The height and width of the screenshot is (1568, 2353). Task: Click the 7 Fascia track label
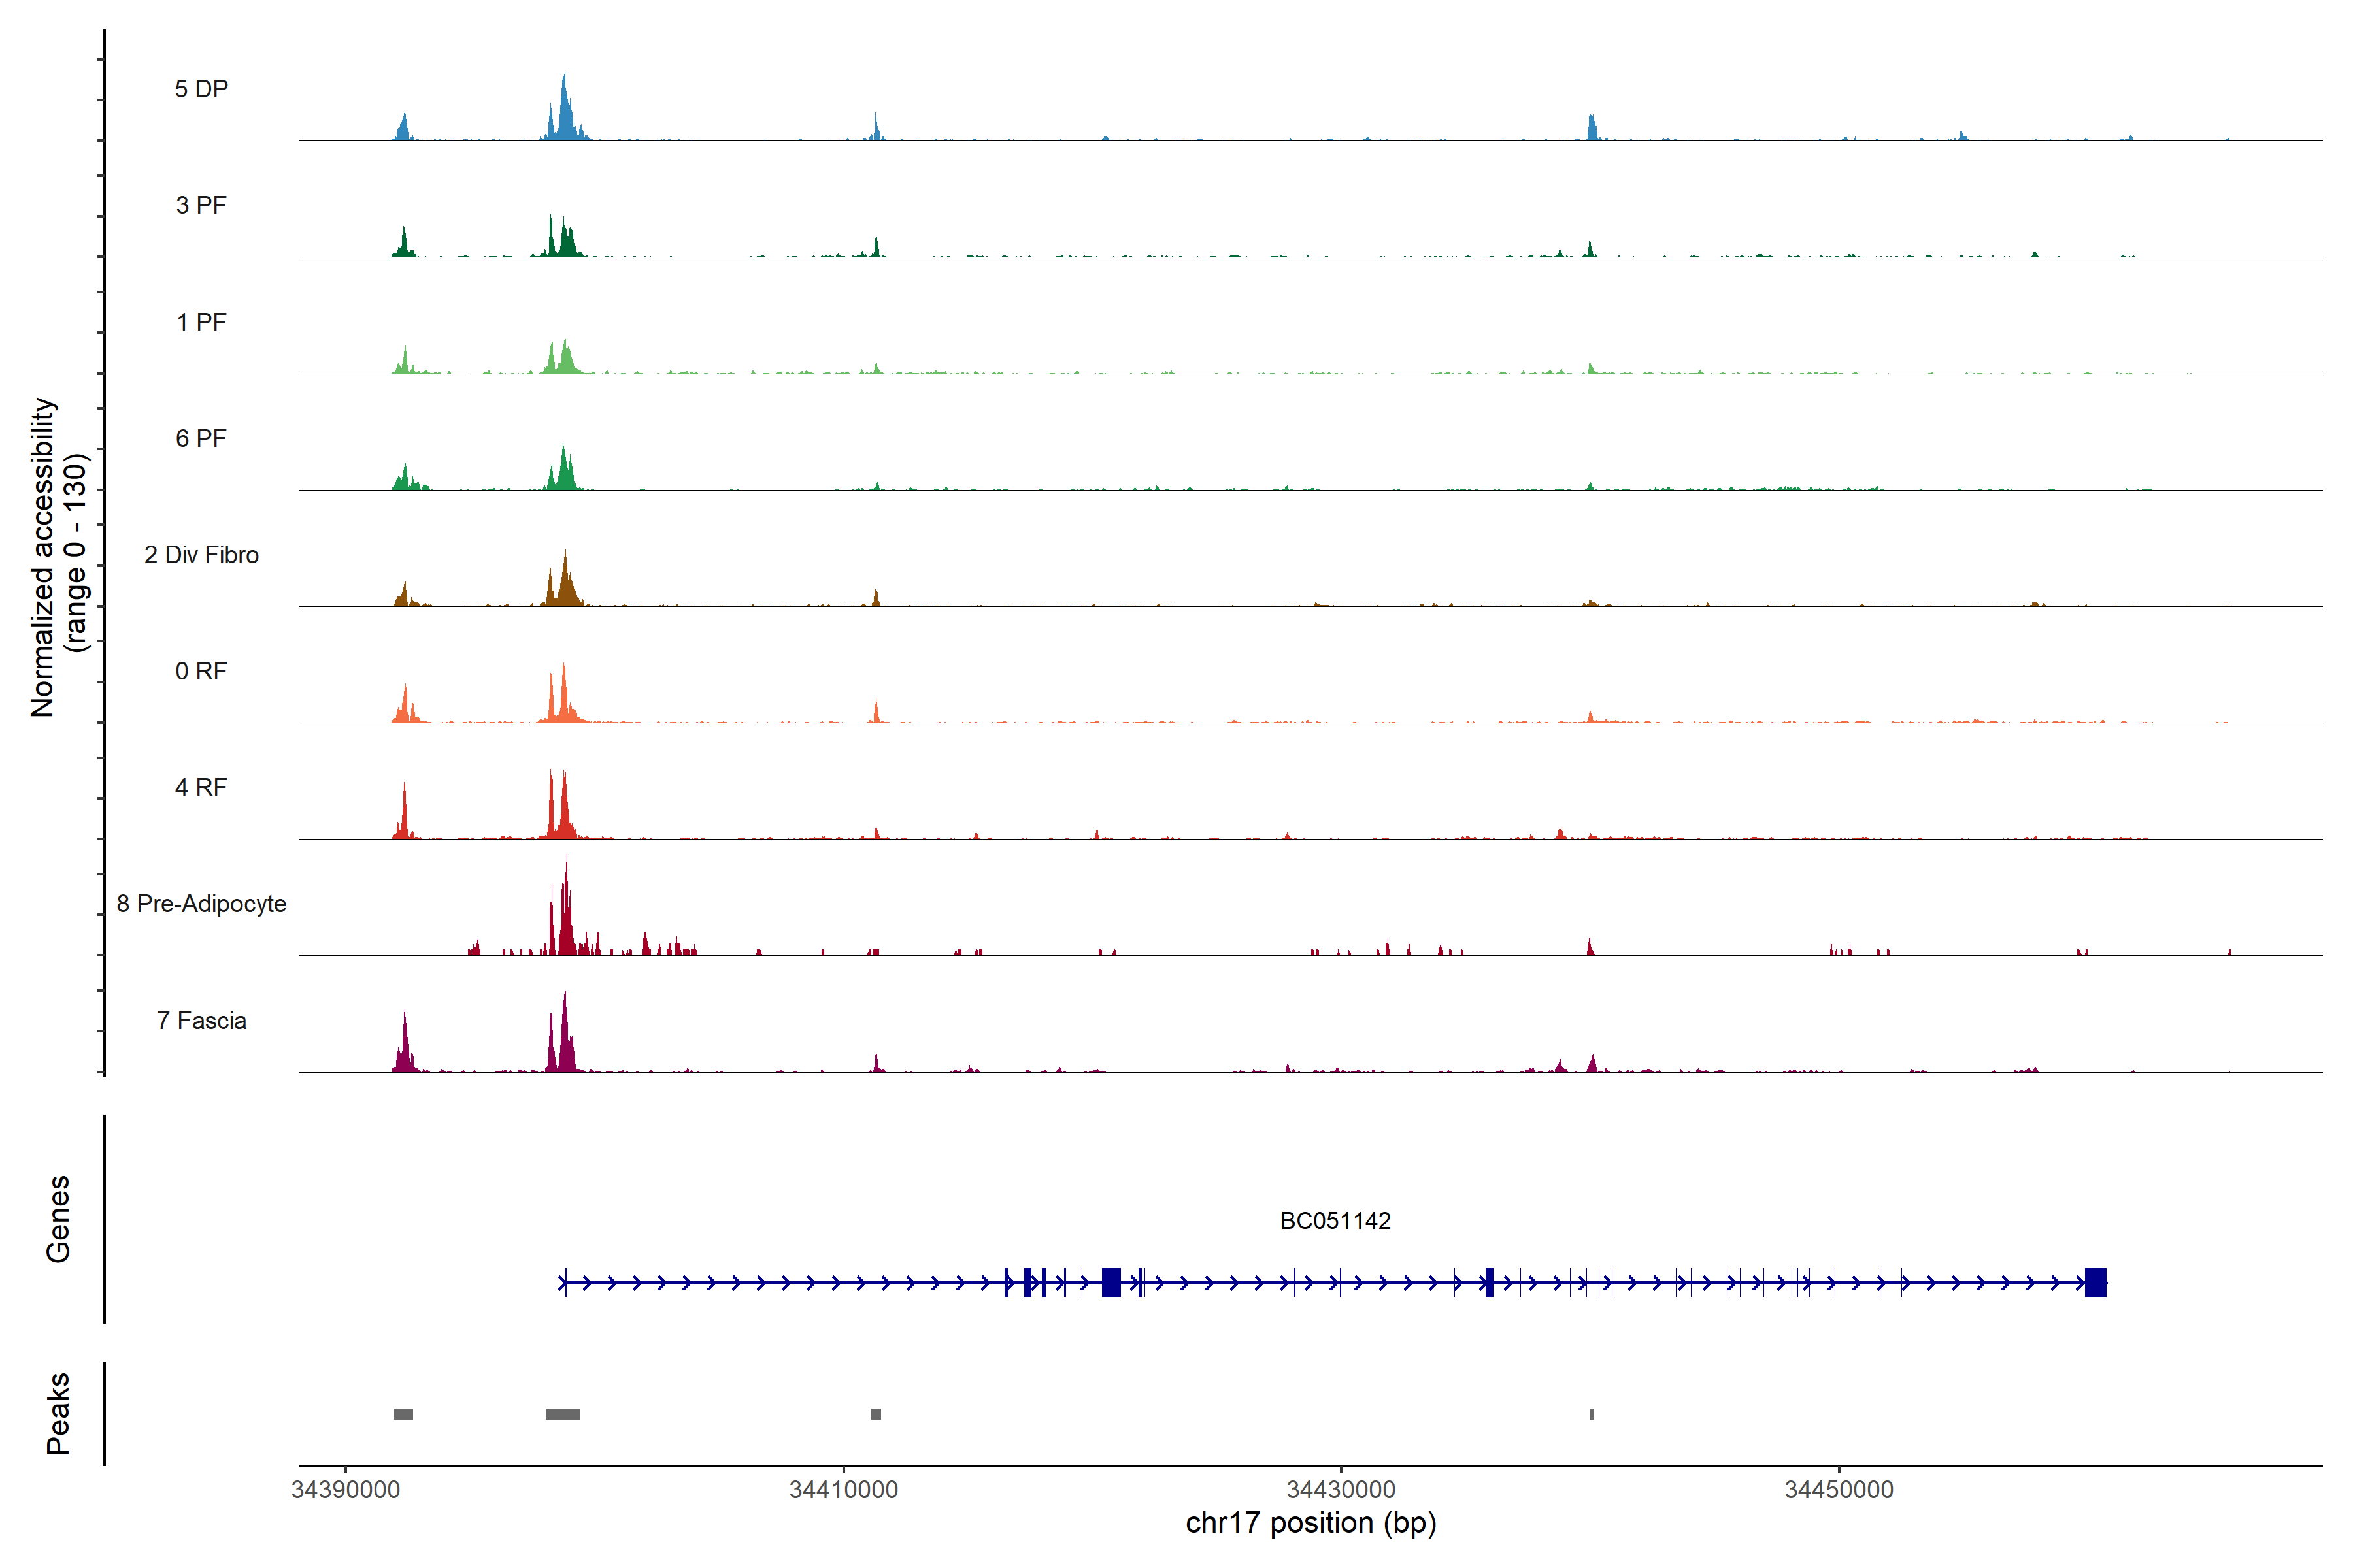[x=201, y=1020]
